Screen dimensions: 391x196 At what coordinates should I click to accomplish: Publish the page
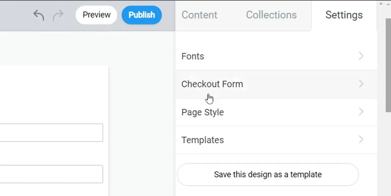pos(142,15)
